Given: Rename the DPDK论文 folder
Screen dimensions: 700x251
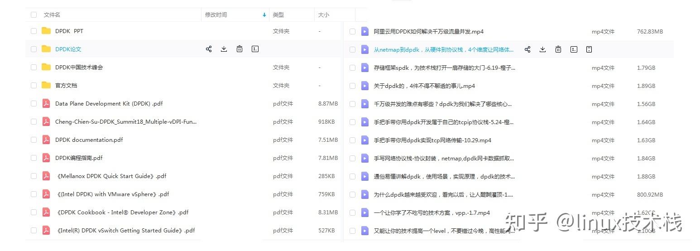Looking at the screenshot, I should click(x=255, y=49).
